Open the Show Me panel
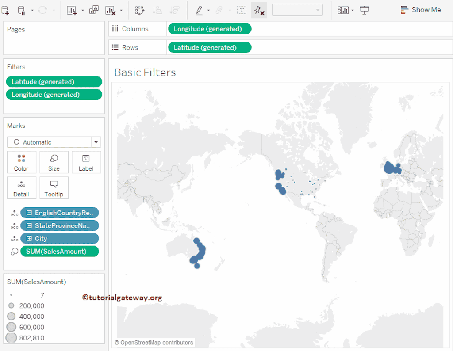This screenshot has height=351, width=453. (x=420, y=10)
